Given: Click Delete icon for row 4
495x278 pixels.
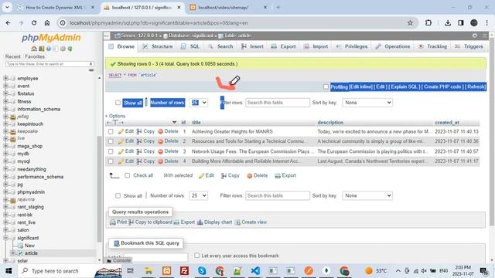Looking at the screenshot, I should pyautogui.click(x=160, y=161).
